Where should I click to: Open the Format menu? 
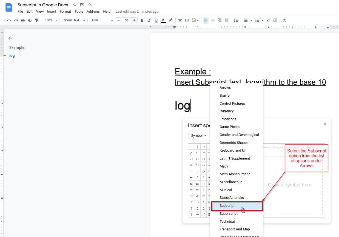point(65,11)
